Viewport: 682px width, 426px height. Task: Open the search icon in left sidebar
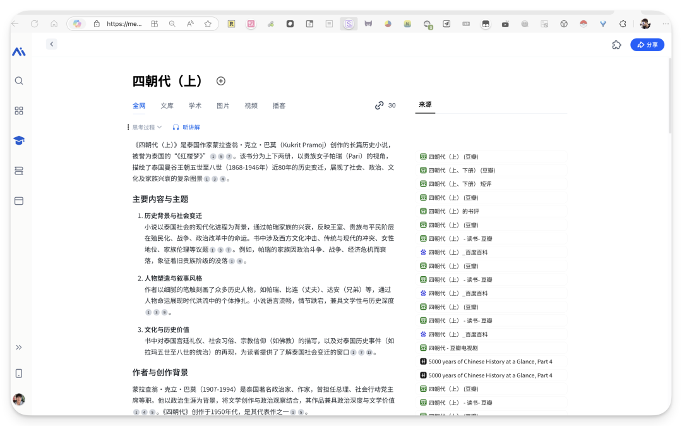coord(19,81)
